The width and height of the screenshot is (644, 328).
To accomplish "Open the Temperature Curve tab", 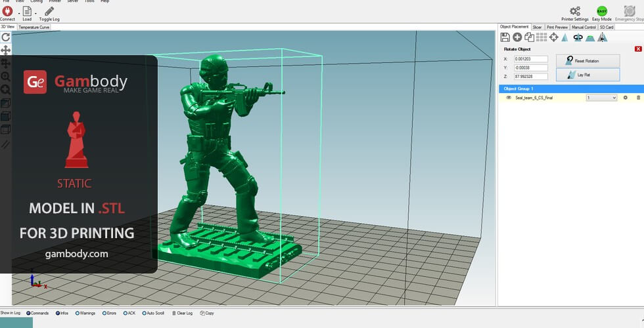I will tap(34, 28).
